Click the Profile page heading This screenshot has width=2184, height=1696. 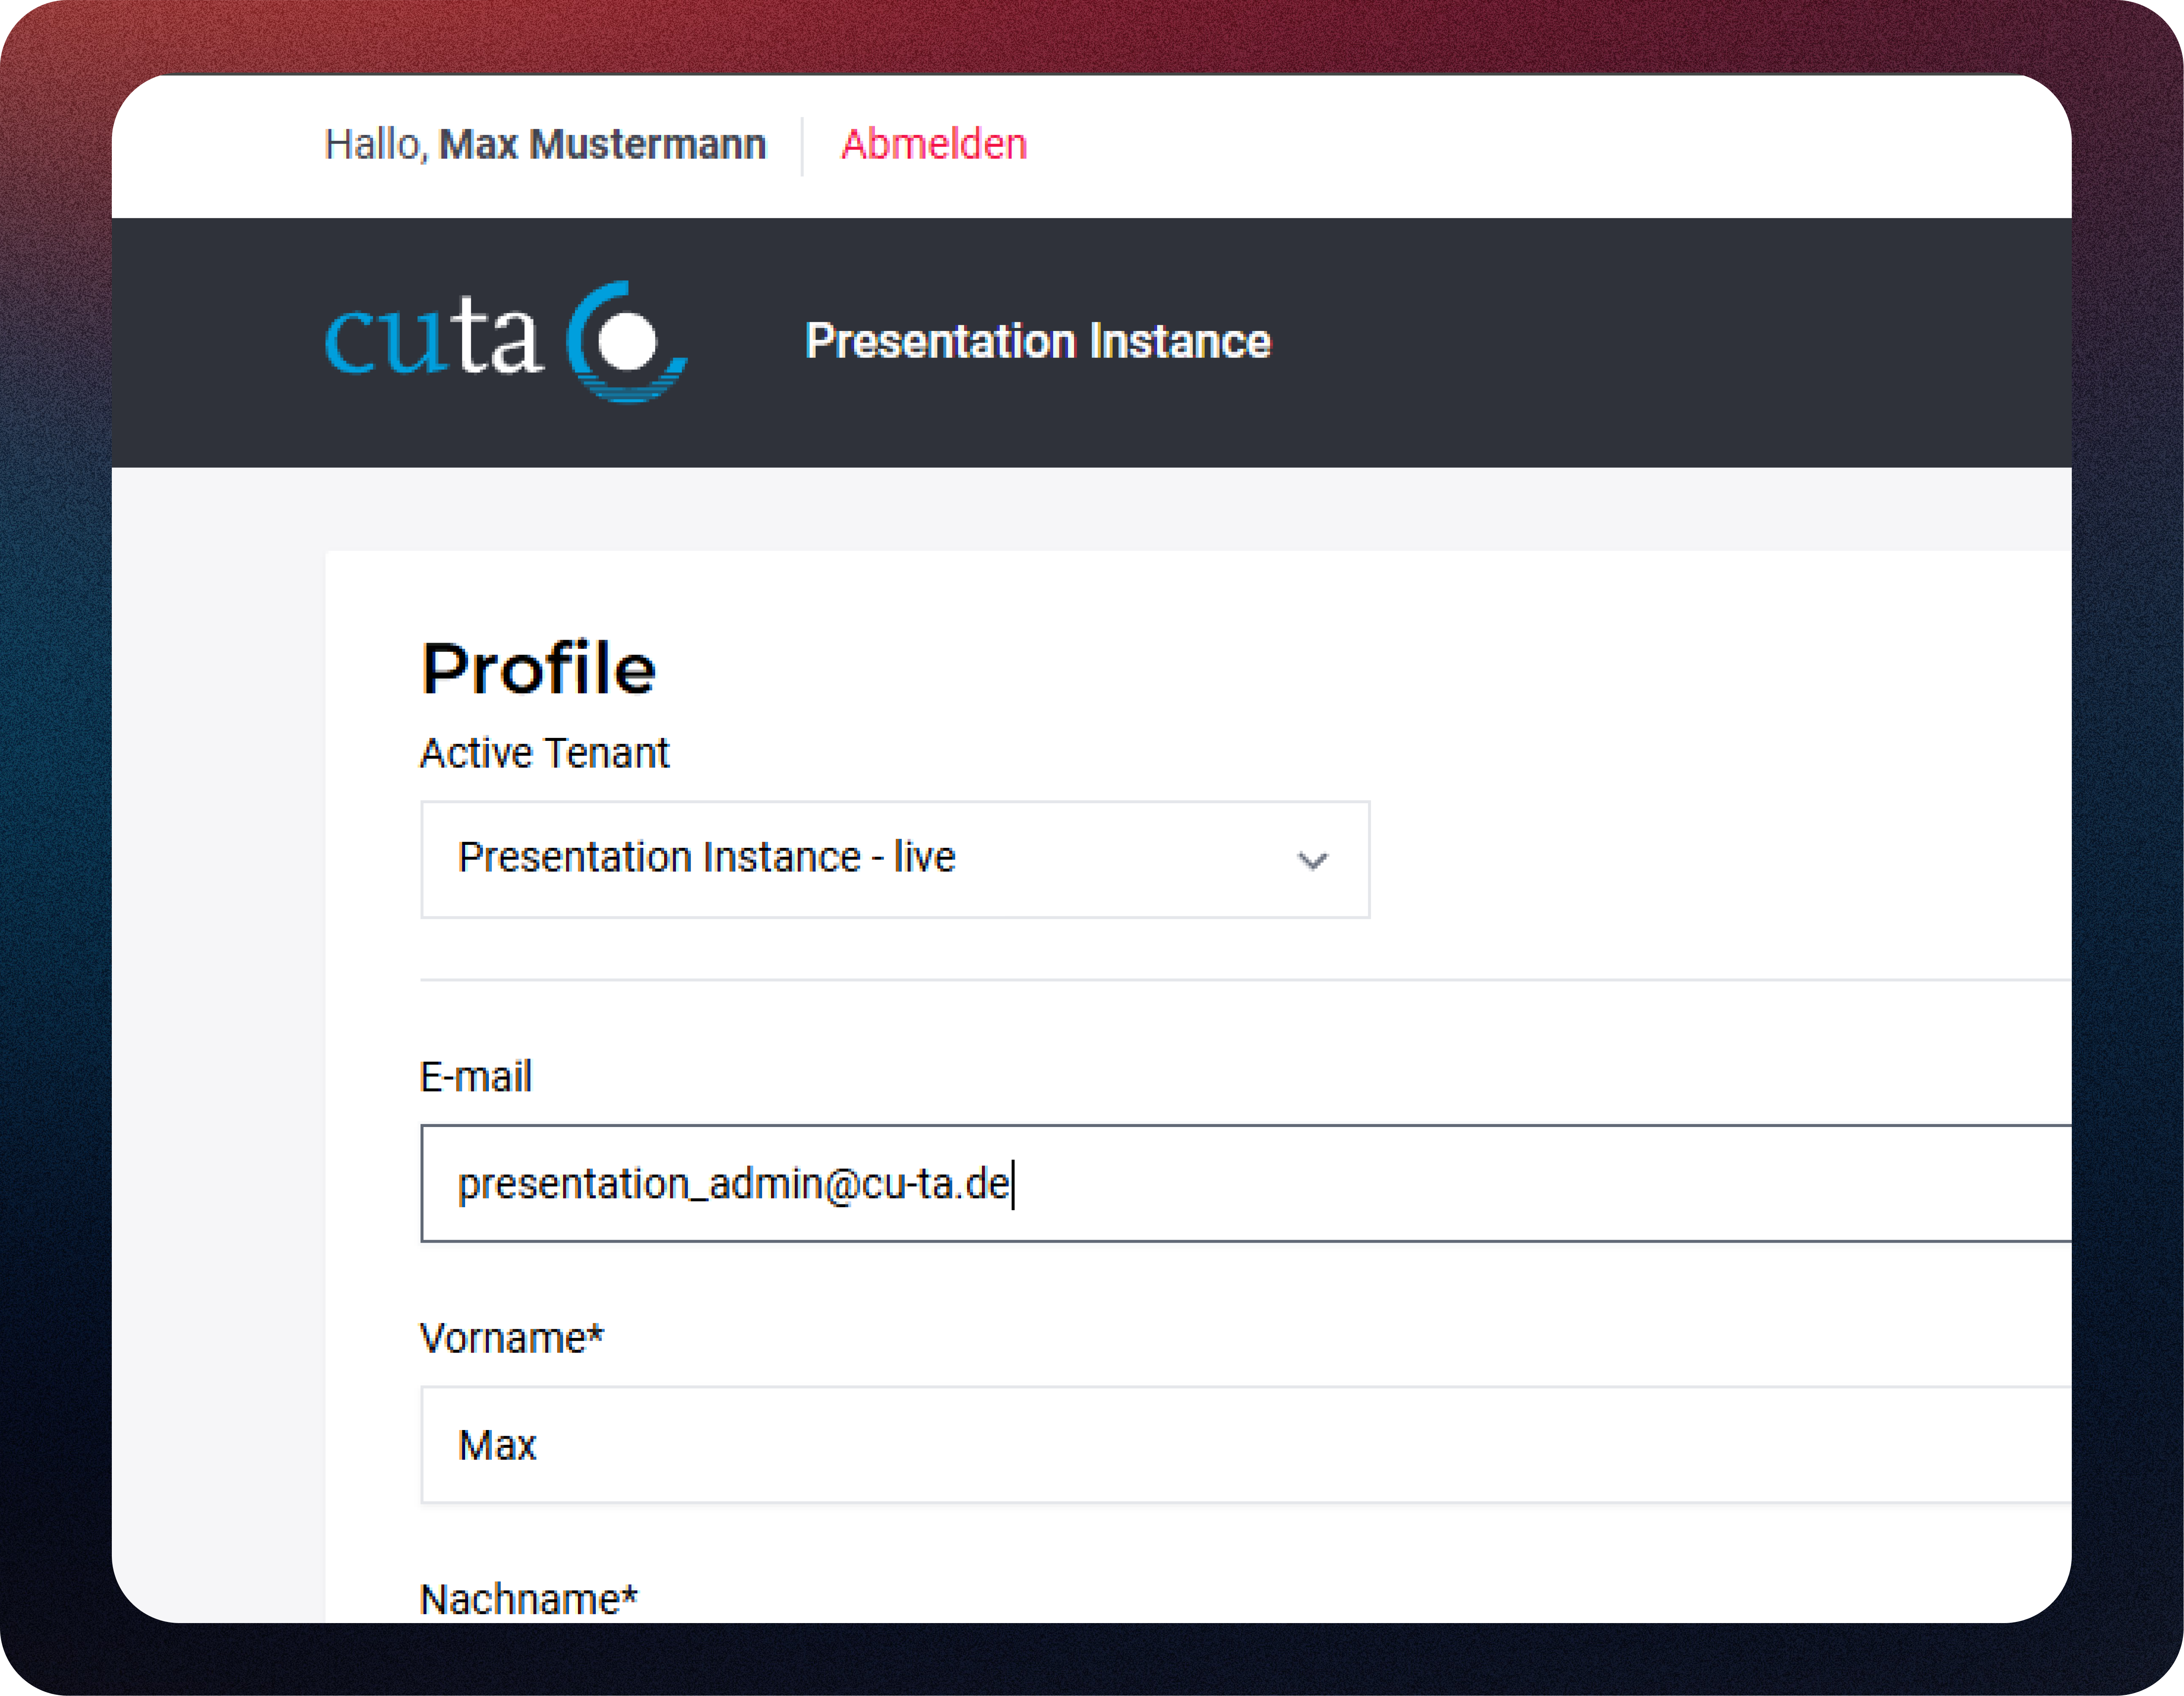click(538, 669)
